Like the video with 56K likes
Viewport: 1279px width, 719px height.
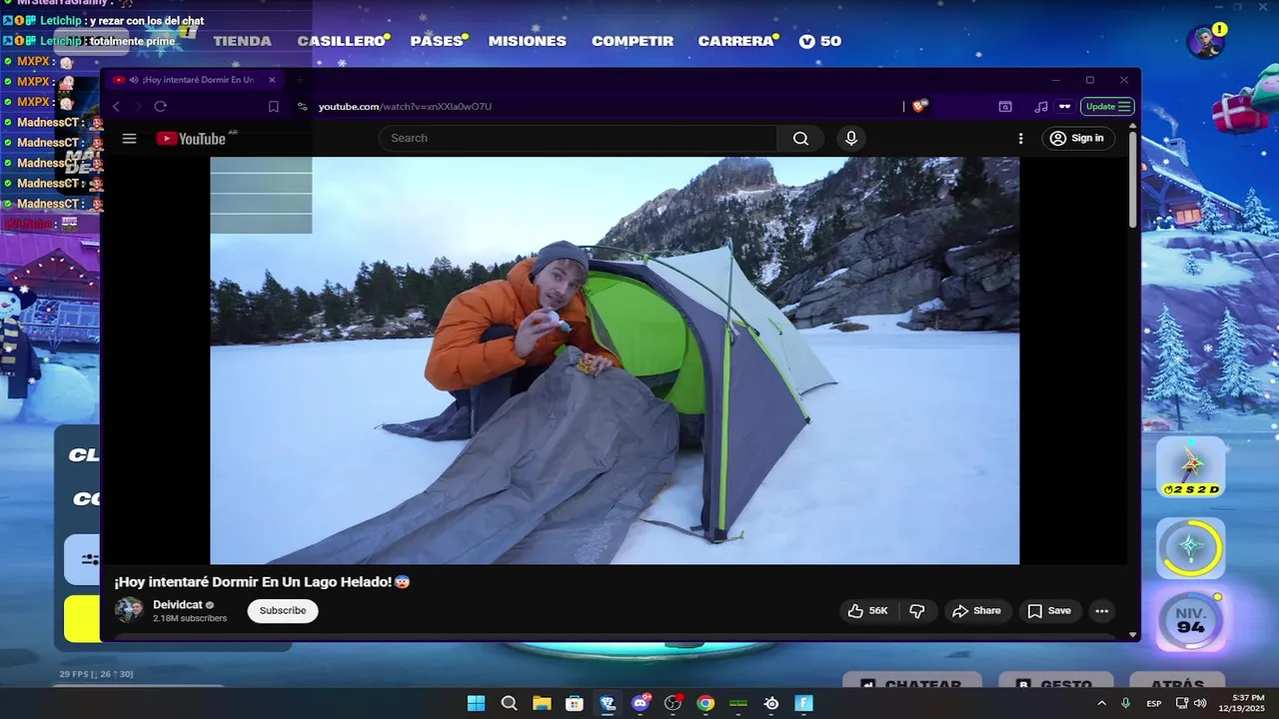(867, 611)
